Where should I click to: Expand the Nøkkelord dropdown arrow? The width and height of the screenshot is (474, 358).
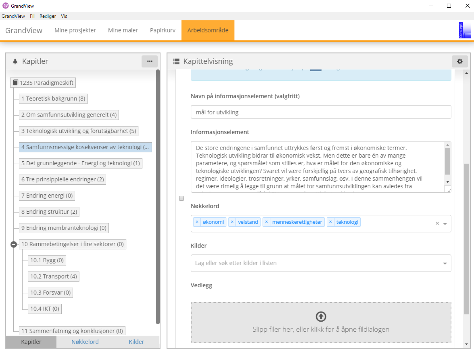(x=445, y=224)
